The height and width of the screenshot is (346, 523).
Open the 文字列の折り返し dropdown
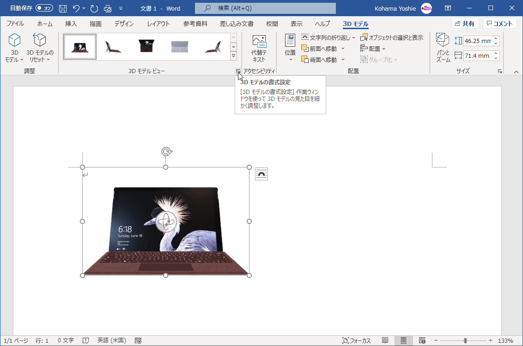click(326, 37)
